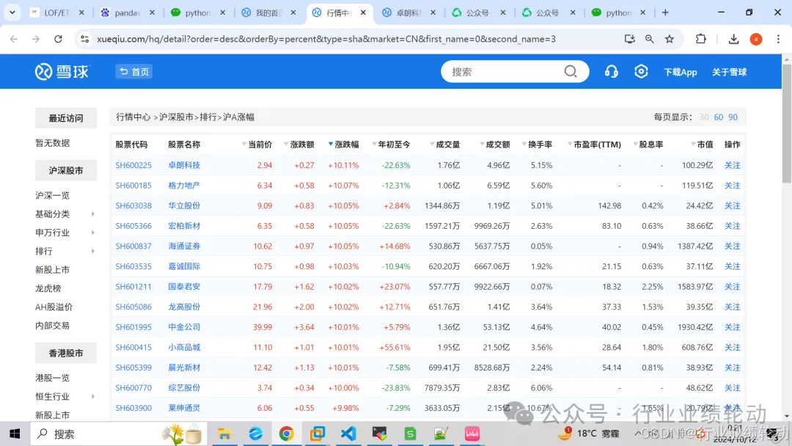Switch to the 卓朗科技 browser tab
This screenshot has height=446, width=792.
(409, 12)
